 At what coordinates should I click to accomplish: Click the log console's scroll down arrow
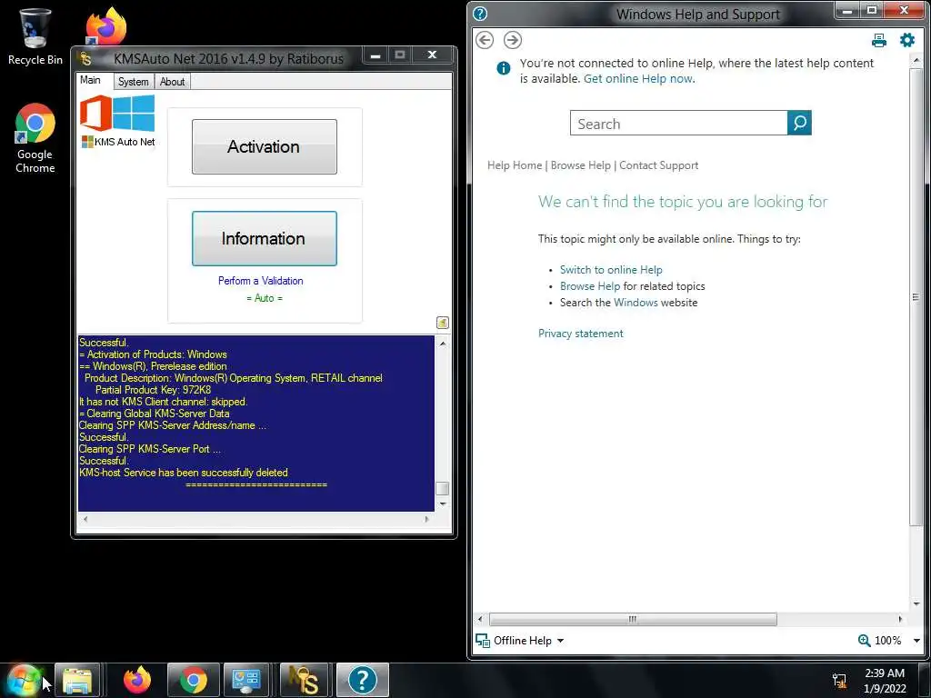(443, 504)
